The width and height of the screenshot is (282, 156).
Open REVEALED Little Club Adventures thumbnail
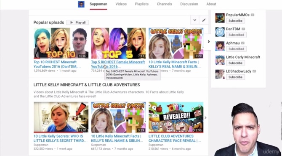click(x=176, y=117)
